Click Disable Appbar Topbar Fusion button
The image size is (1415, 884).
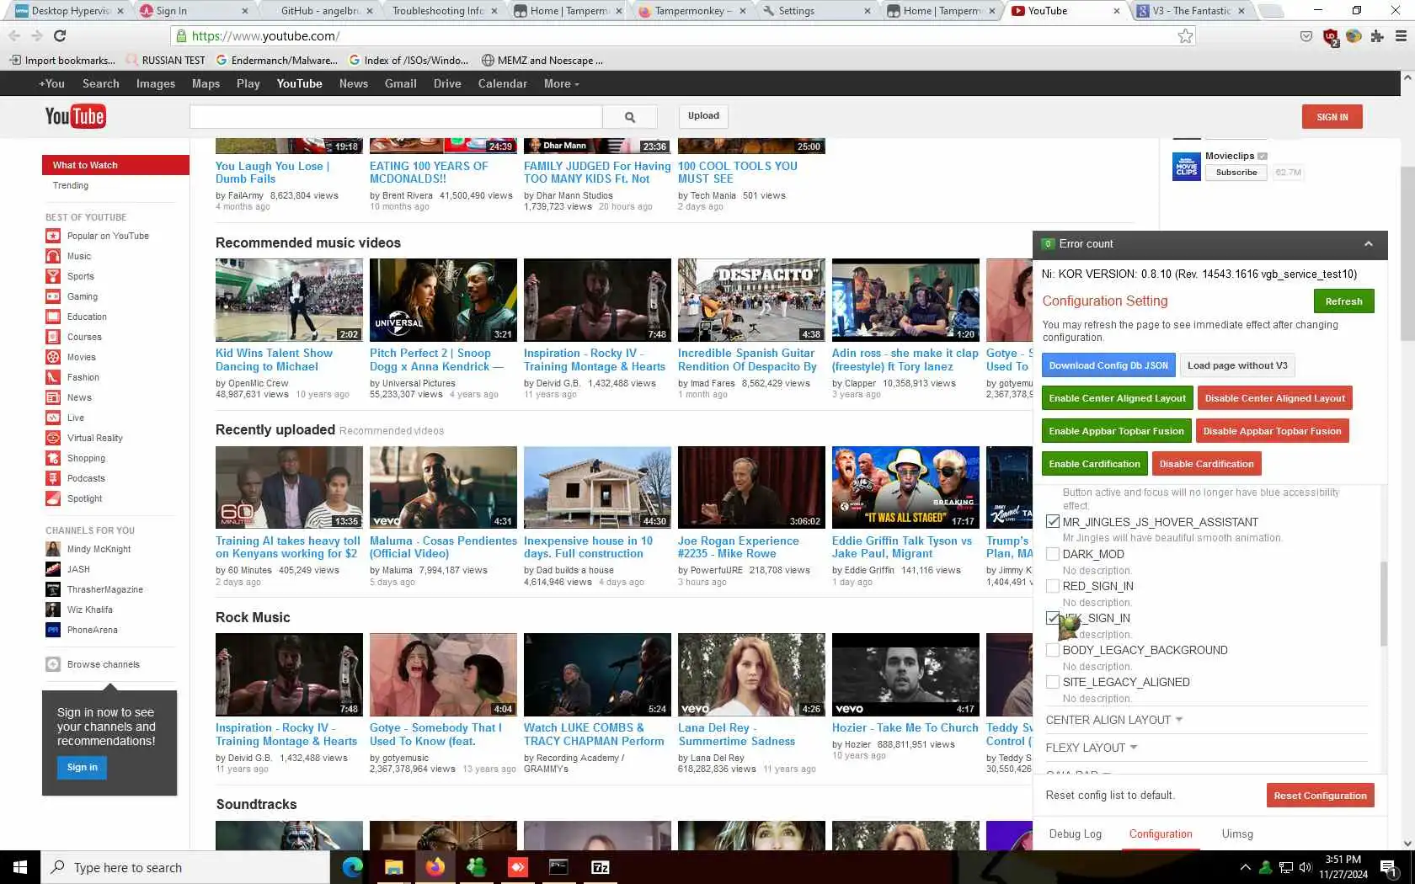[x=1272, y=431]
